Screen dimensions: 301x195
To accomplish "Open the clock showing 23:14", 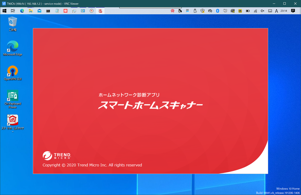I will point(284,11).
